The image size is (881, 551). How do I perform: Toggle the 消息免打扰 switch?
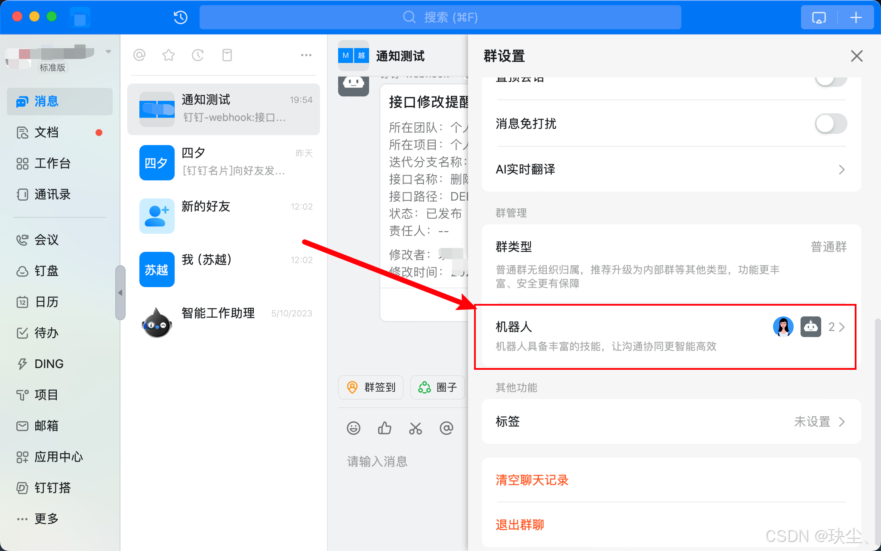[x=831, y=124]
